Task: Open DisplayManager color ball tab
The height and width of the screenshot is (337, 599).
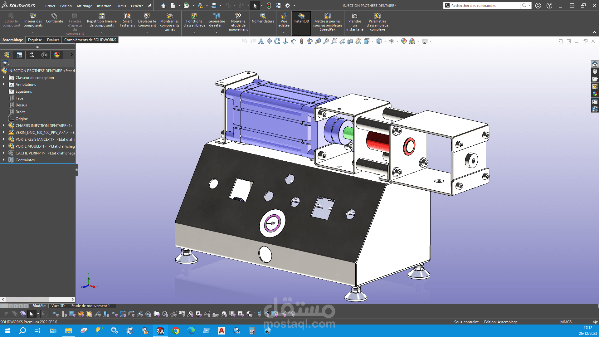Action: click(x=57, y=55)
